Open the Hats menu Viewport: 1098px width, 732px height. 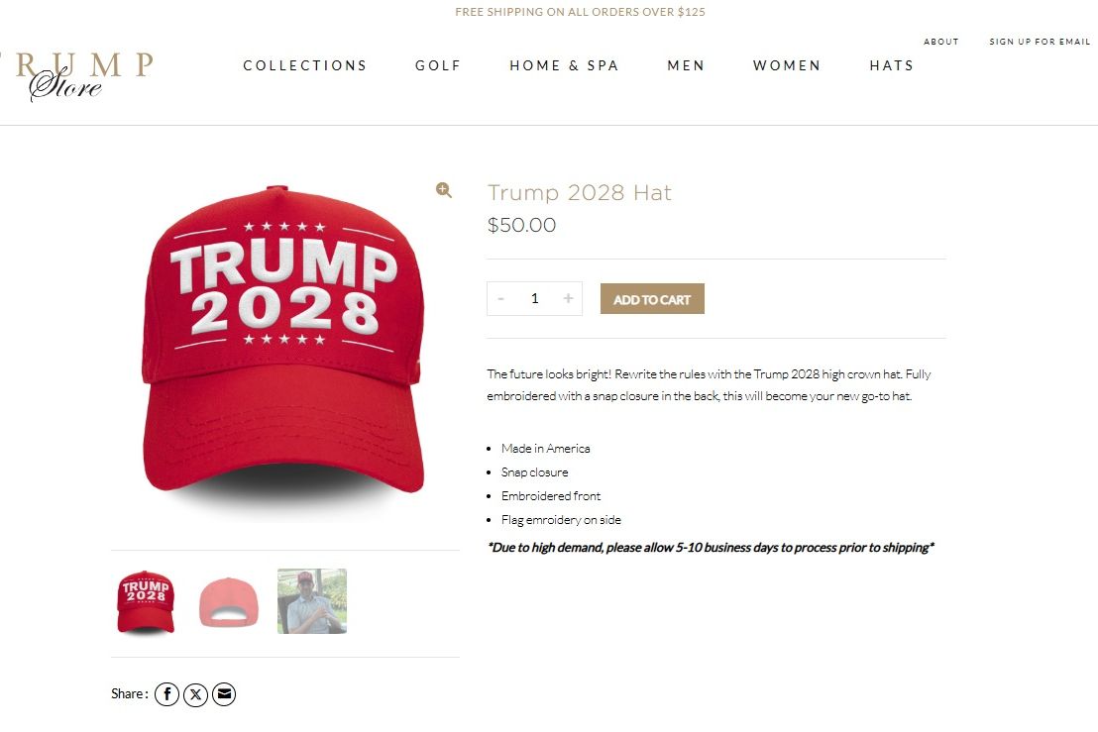click(892, 65)
